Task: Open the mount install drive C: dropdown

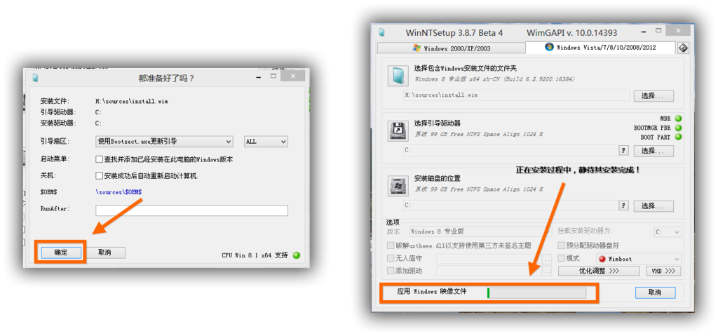Action: tap(668, 232)
